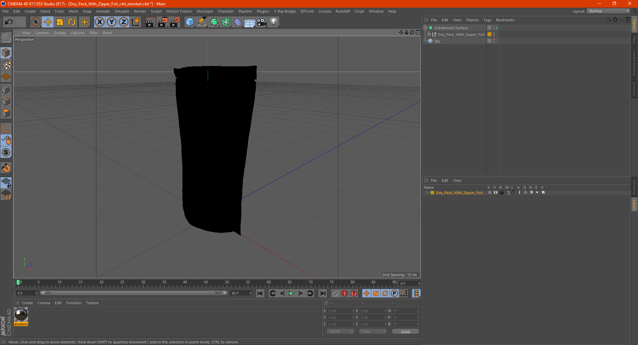Click yellow layer color of Doy_Pack_With_Zipper_Foil object

coord(489,34)
